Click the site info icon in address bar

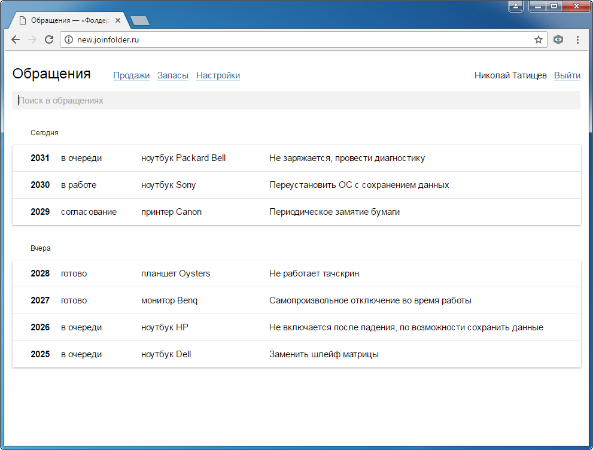[x=69, y=39]
